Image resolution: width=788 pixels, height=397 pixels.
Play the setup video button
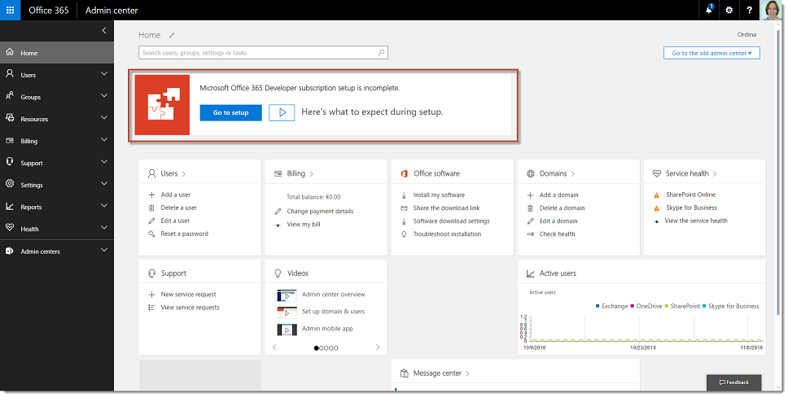[x=282, y=112]
